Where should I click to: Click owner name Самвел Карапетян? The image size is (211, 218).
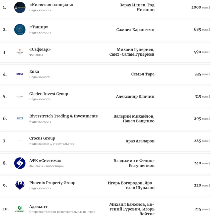pos(135,30)
